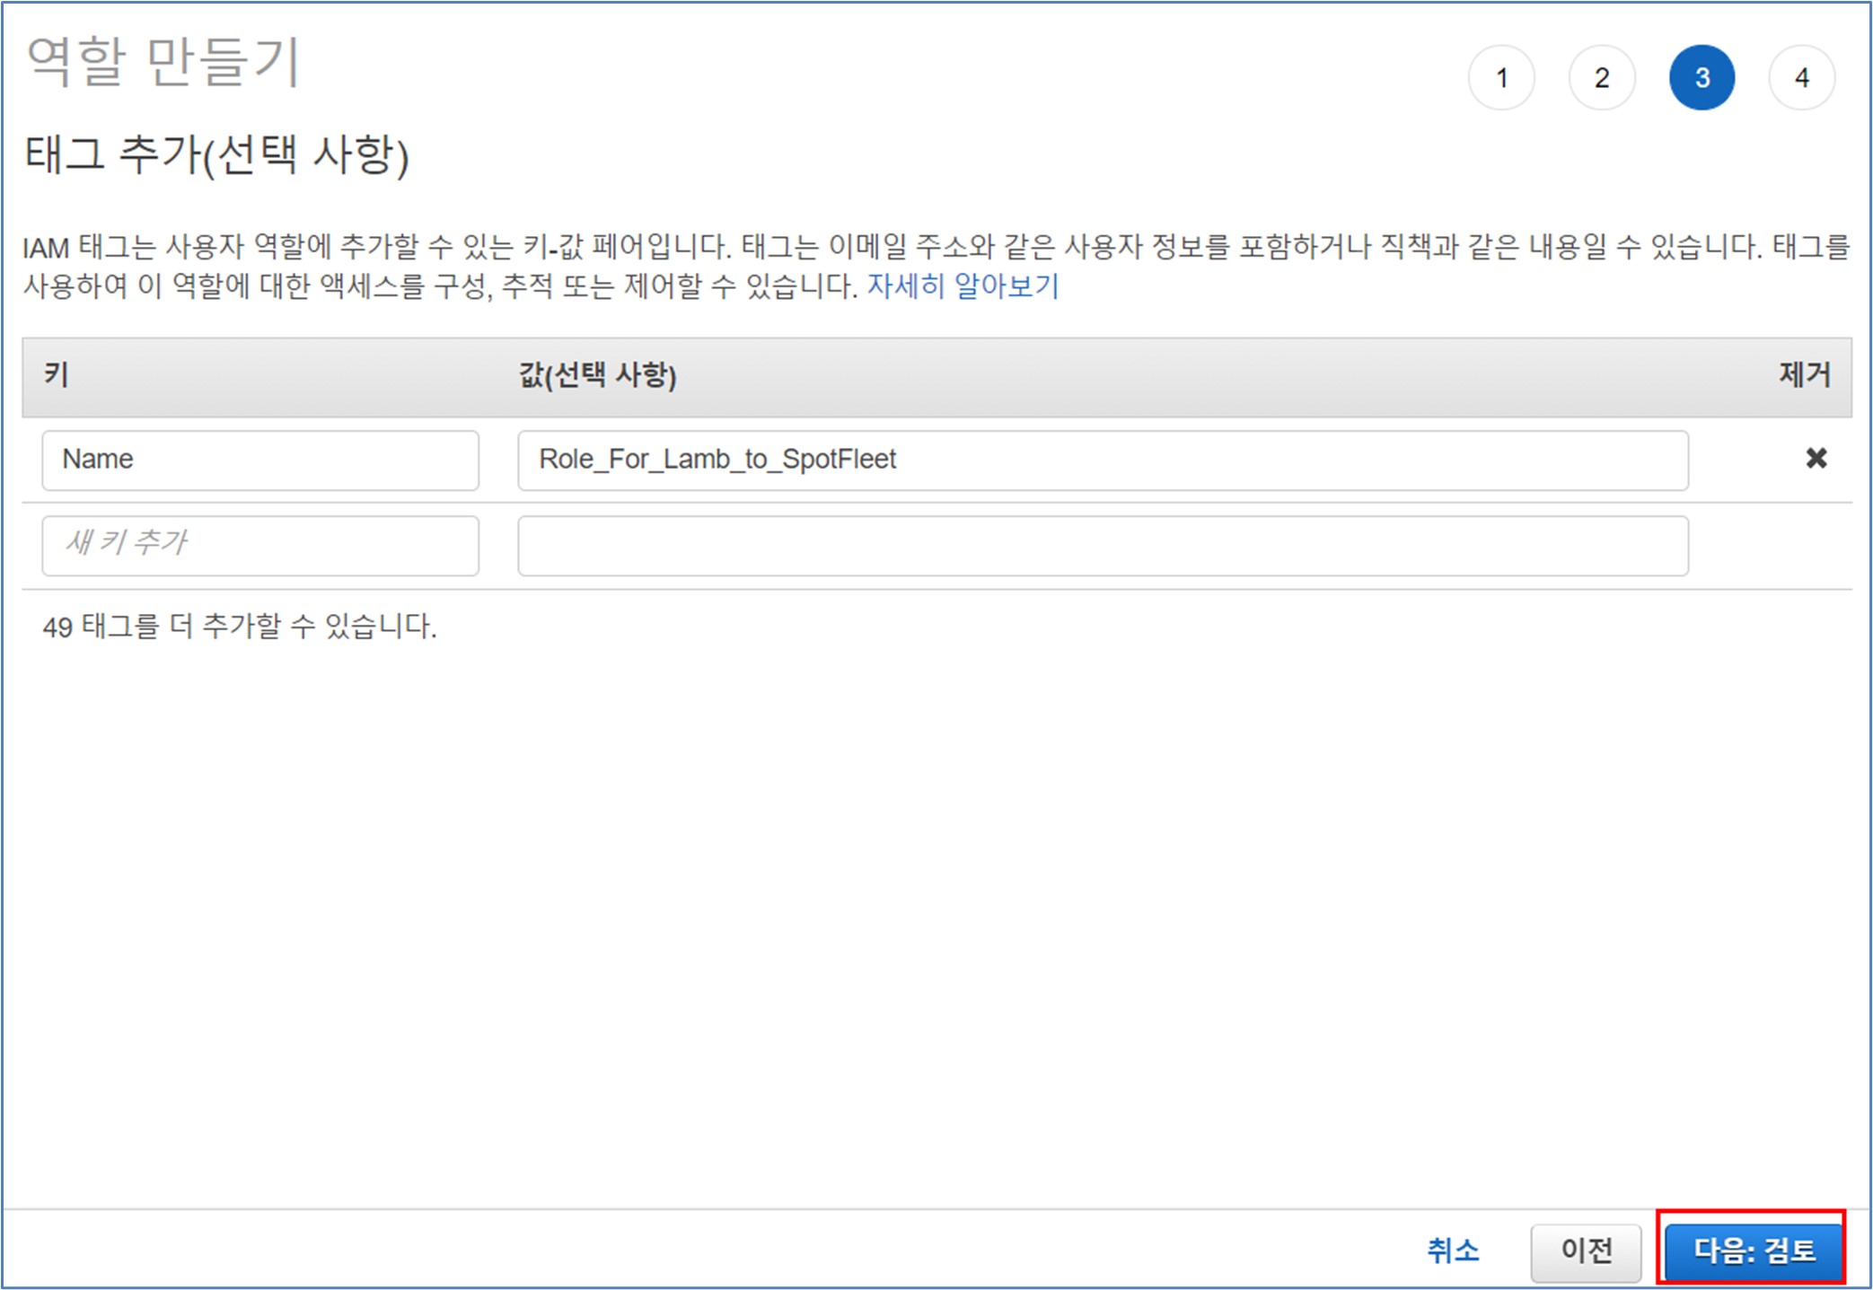Focus the 새 키 추가 input
The image size is (1873, 1290).
click(x=260, y=544)
